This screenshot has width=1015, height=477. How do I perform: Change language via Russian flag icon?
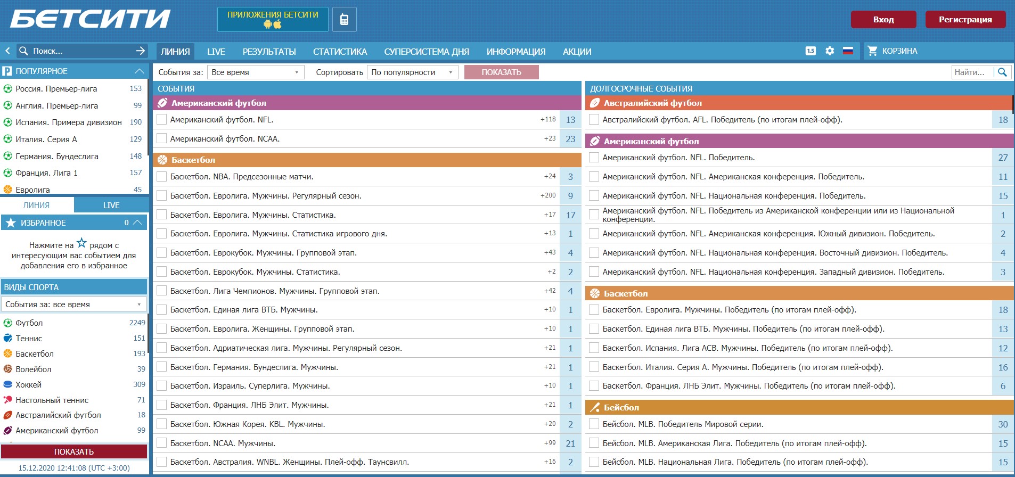click(x=848, y=51)
